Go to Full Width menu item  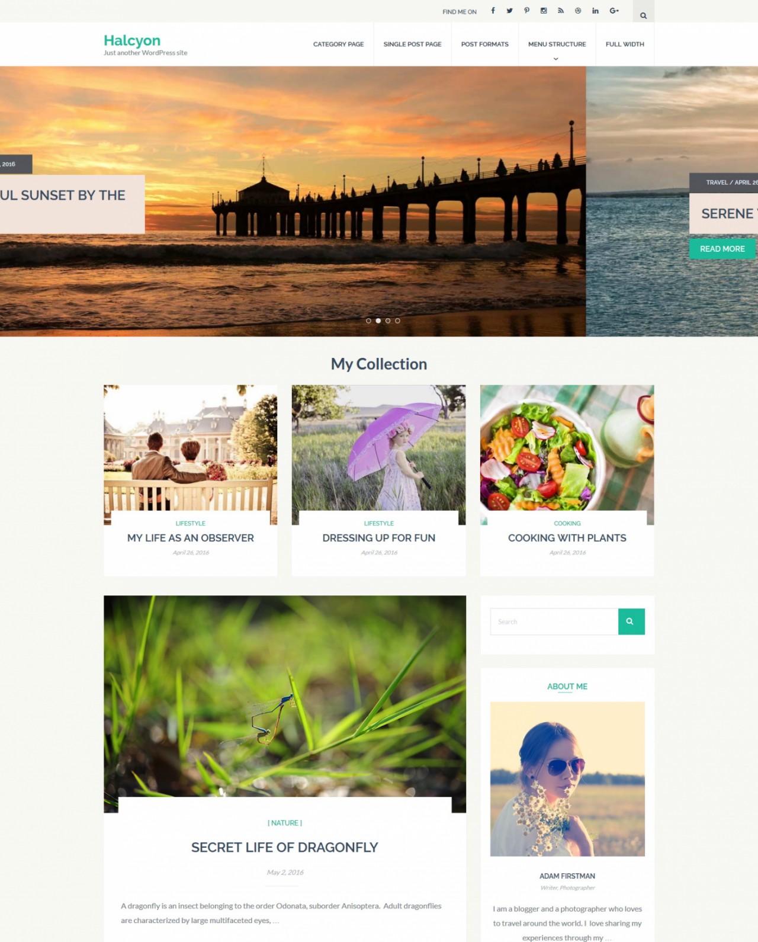(625, 44)
